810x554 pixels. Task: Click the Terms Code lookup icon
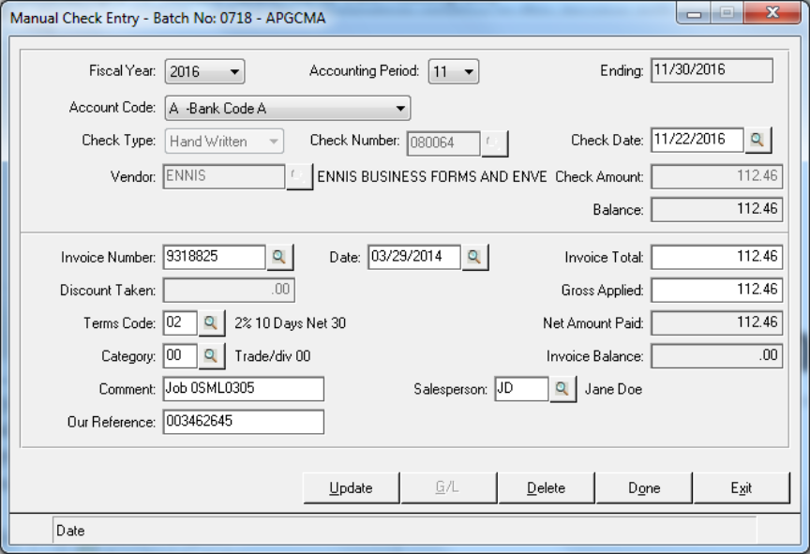click(211, 323)
